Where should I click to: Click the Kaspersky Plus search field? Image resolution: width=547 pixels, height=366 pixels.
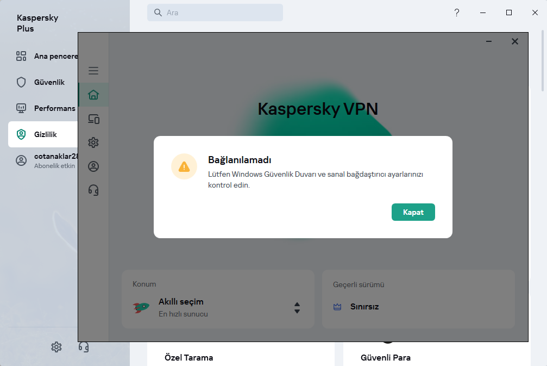coord(215,13)
